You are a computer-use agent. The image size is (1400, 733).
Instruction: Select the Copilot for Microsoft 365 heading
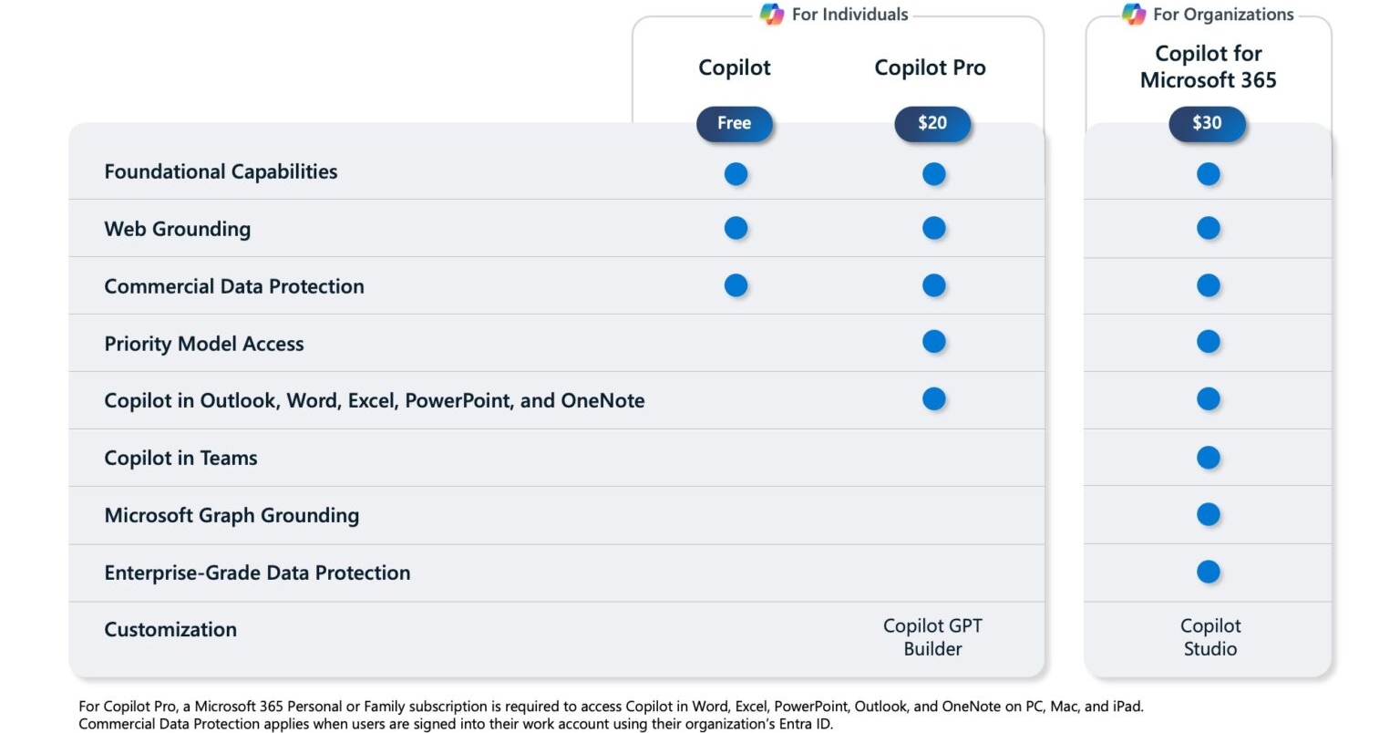point(1208,67)
